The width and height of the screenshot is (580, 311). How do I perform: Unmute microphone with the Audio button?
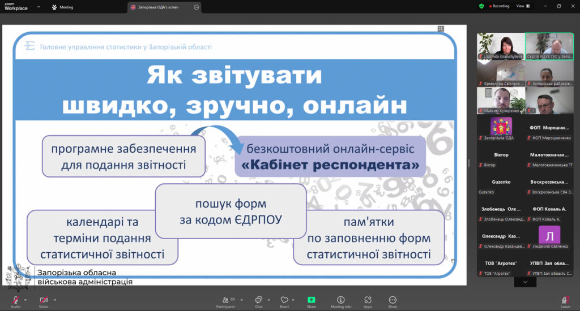pyautogui.click(x=15, y=300)
